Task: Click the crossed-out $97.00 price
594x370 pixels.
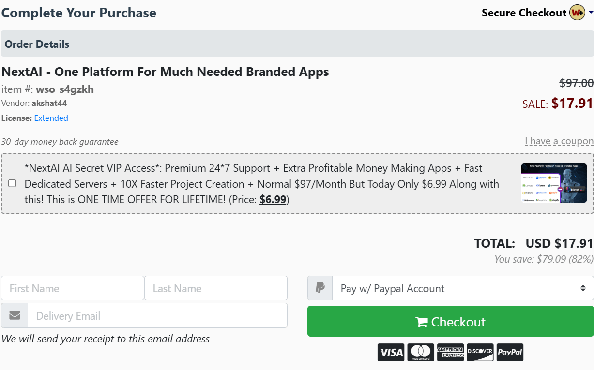Action: [x=577, y=83]
